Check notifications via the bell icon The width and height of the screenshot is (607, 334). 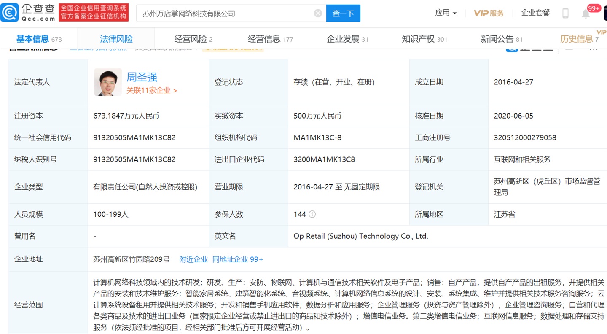(x=586, y=13)
